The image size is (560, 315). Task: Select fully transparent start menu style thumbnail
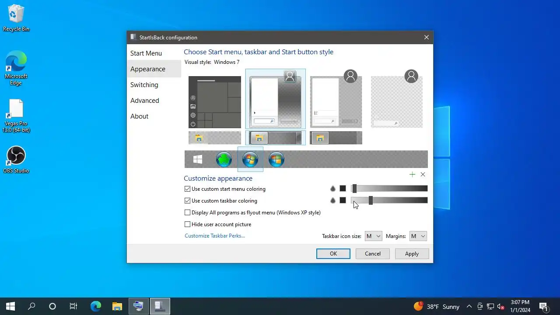point(397,99)
